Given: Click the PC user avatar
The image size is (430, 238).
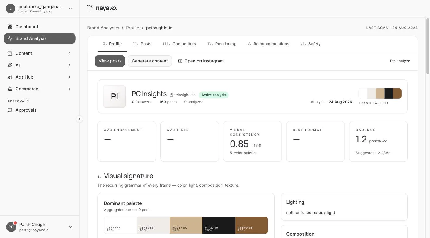Looking at the screenshot, I should (11, 227).
